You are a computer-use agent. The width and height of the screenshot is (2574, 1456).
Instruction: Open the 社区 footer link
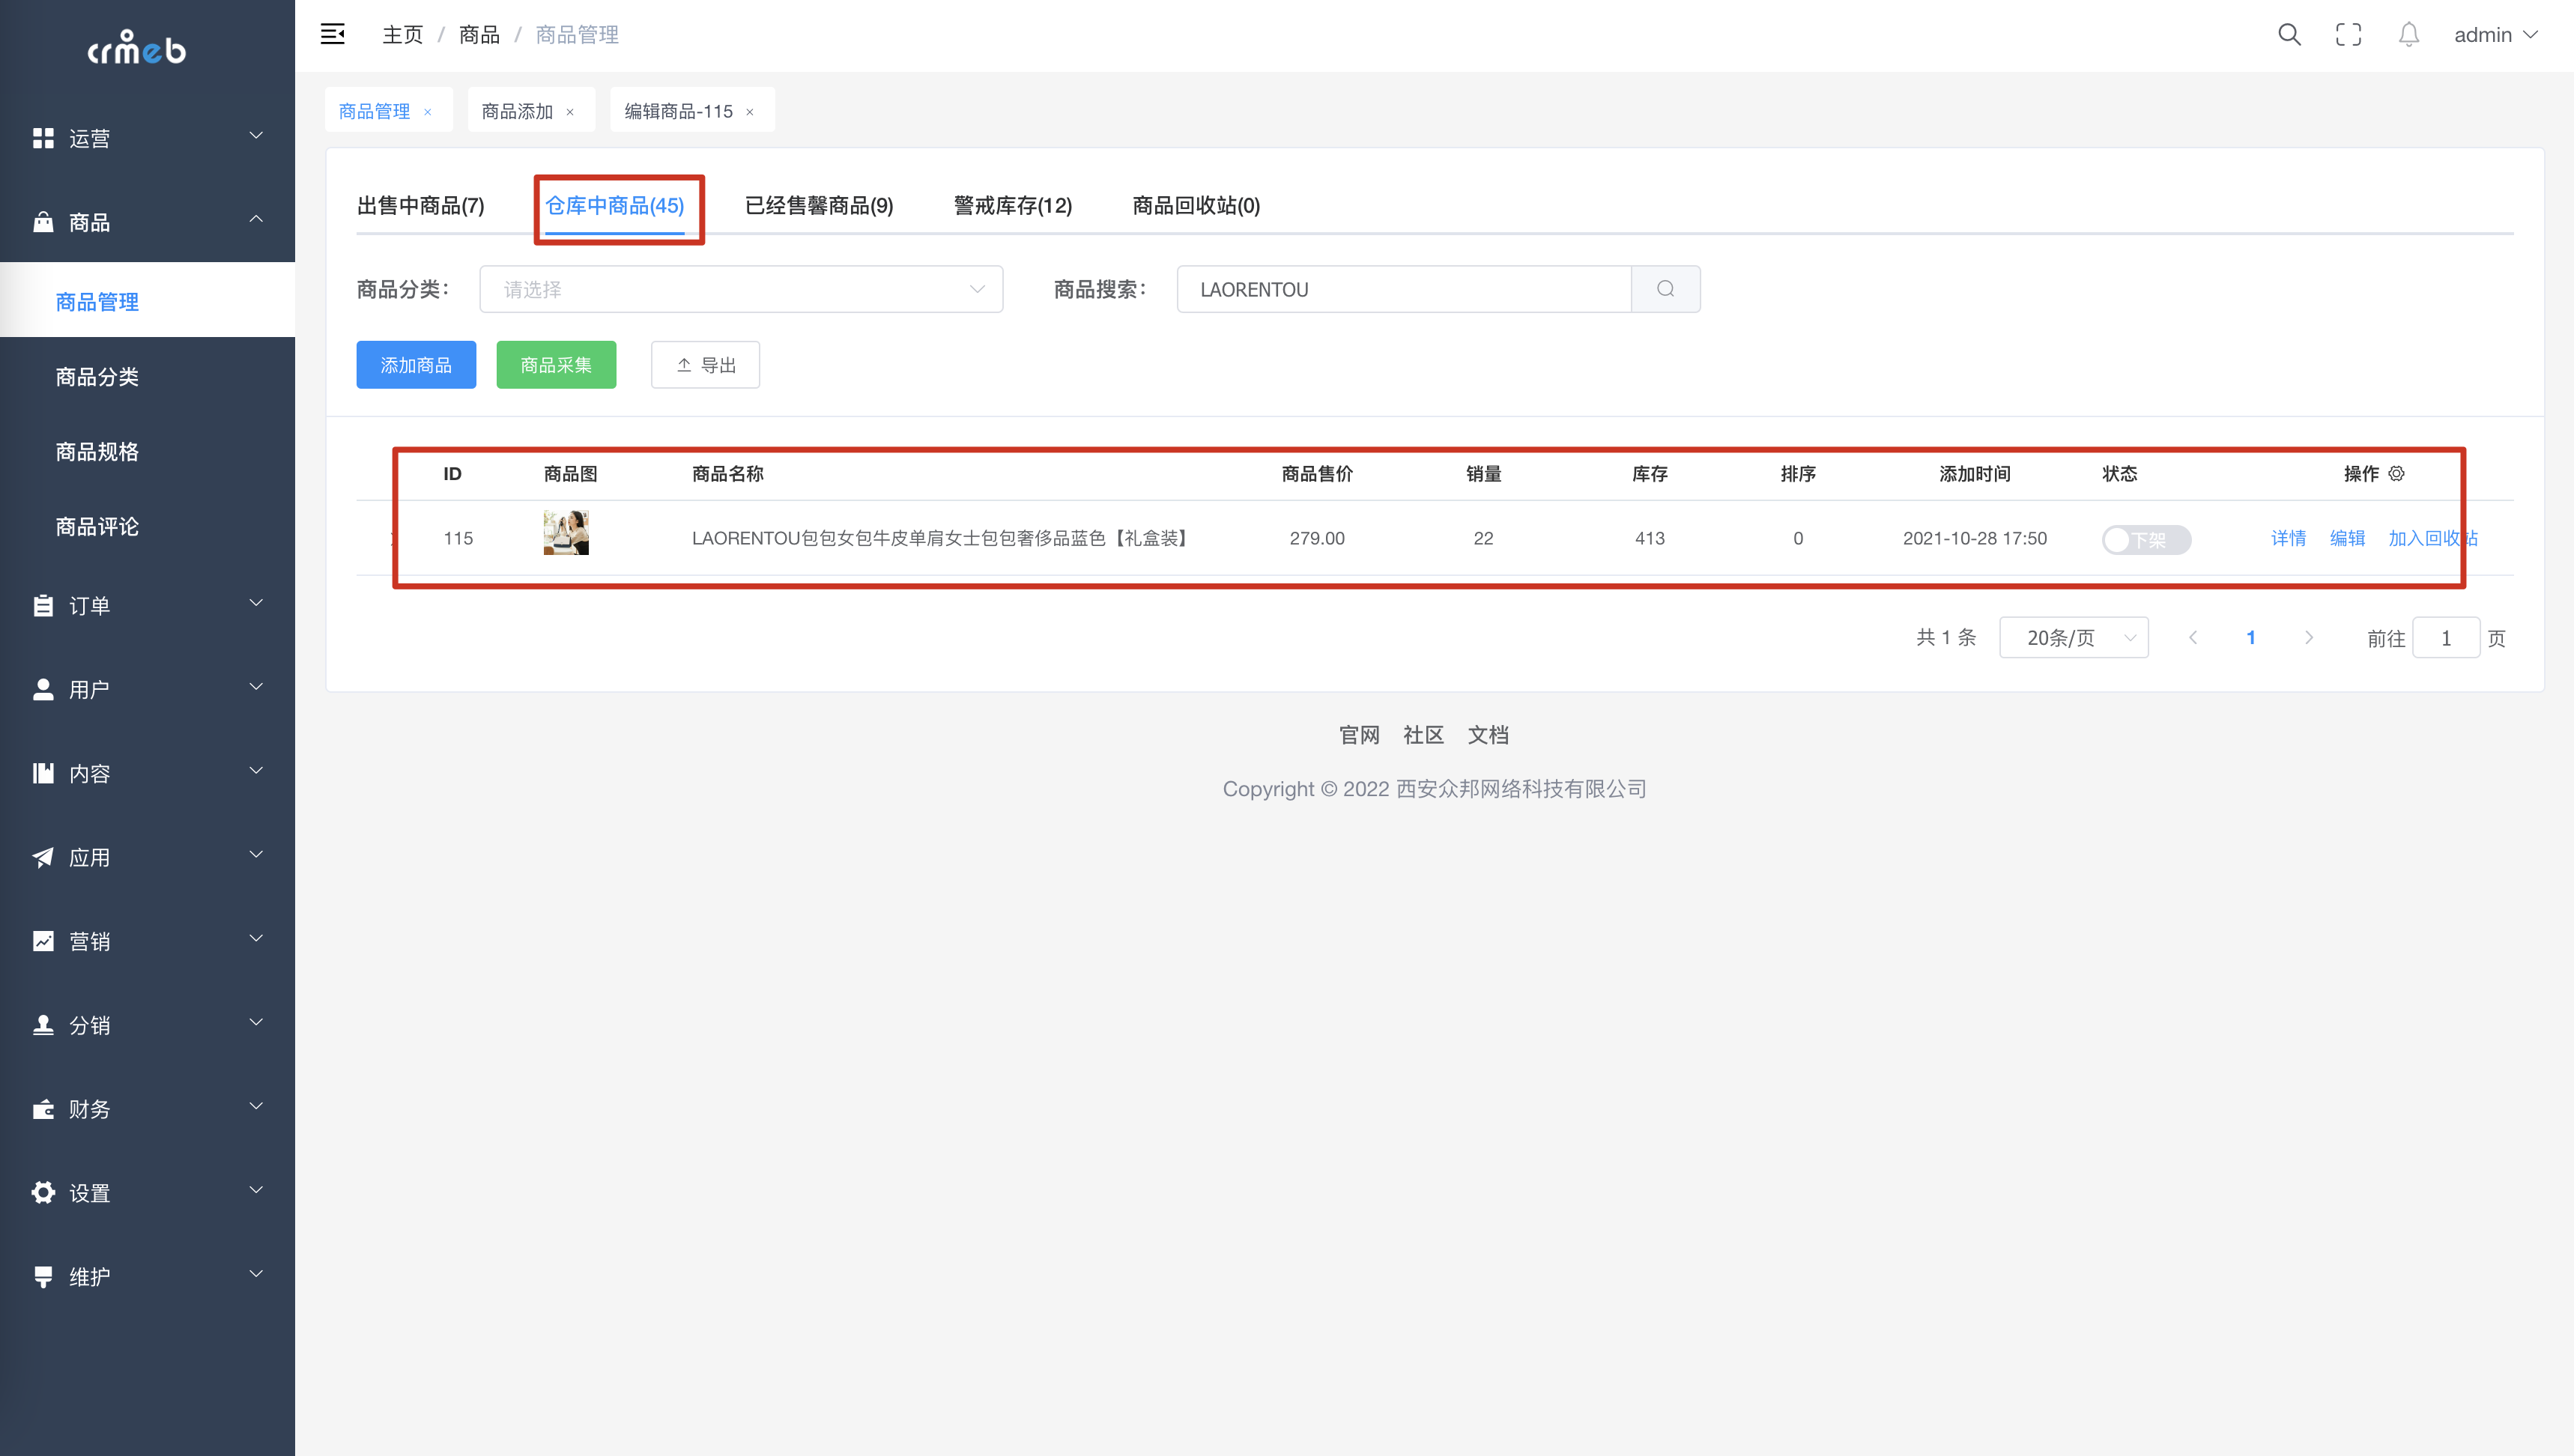coord(1423,735)
